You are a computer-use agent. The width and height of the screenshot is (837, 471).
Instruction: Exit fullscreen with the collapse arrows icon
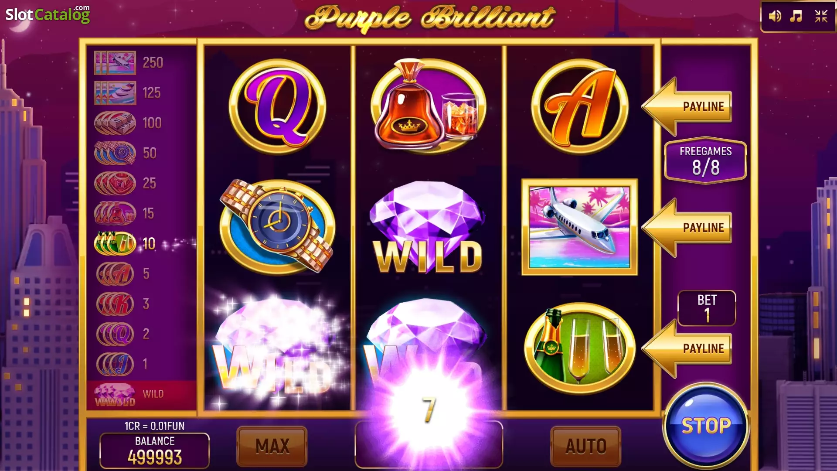[x=821, y=17]
